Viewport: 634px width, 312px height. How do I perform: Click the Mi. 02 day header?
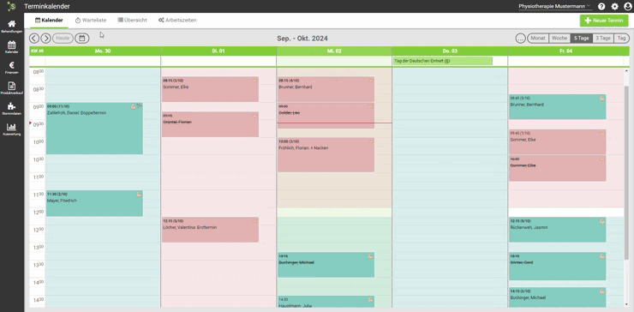334,51
